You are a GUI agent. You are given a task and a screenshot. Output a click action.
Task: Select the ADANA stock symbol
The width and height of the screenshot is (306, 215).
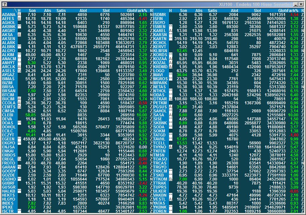click(9, 15)
